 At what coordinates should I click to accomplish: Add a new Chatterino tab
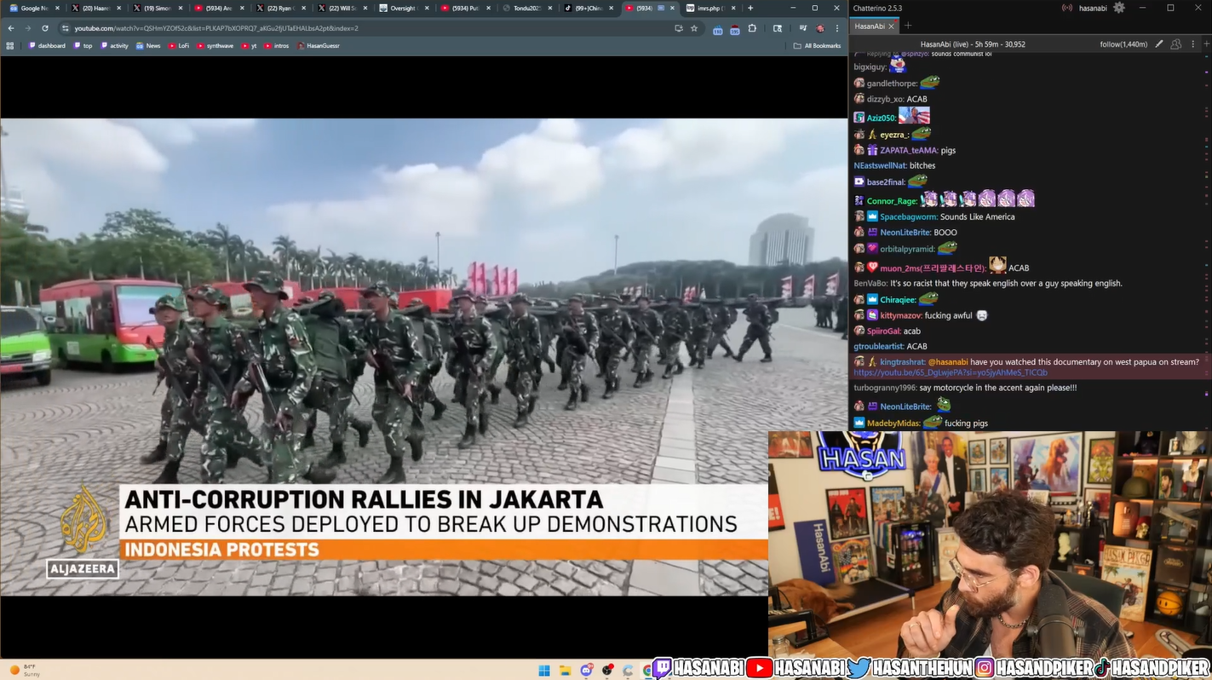[908, 26]
